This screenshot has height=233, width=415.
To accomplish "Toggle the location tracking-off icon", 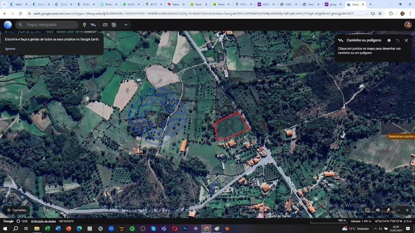I will coord(367,210).
